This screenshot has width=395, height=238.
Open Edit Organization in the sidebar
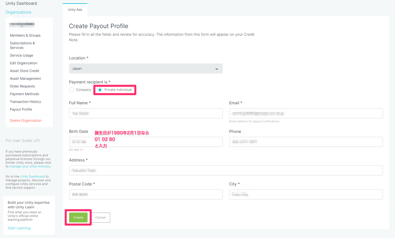24,63
